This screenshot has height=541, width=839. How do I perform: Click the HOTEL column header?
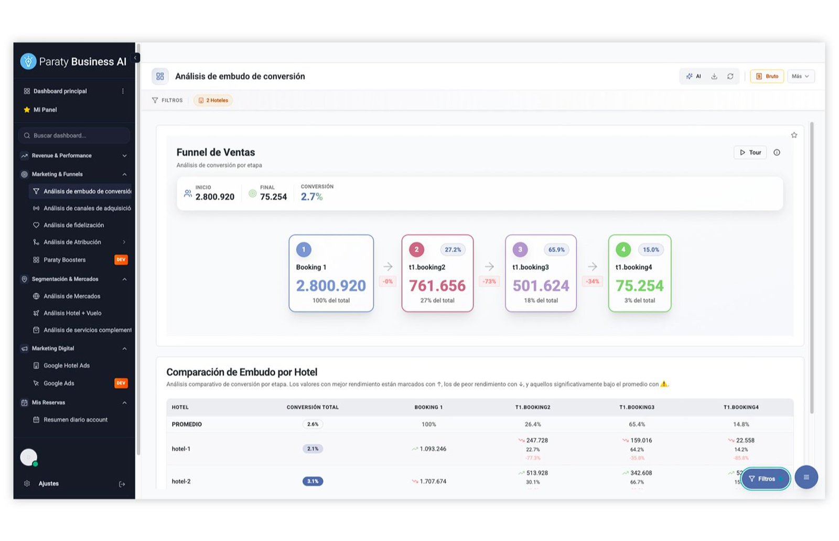(180, 407)
